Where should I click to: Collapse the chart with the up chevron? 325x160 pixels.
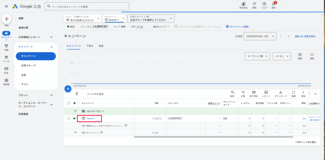tap(315, 94)
